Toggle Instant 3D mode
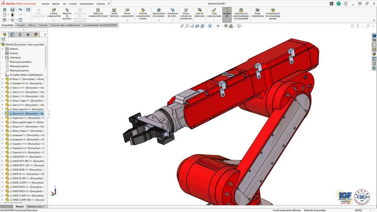377x212 pixels. [227, 14]
